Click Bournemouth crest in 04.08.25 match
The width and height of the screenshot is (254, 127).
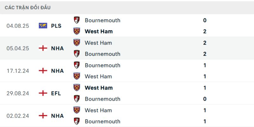[x=77, y=20]
